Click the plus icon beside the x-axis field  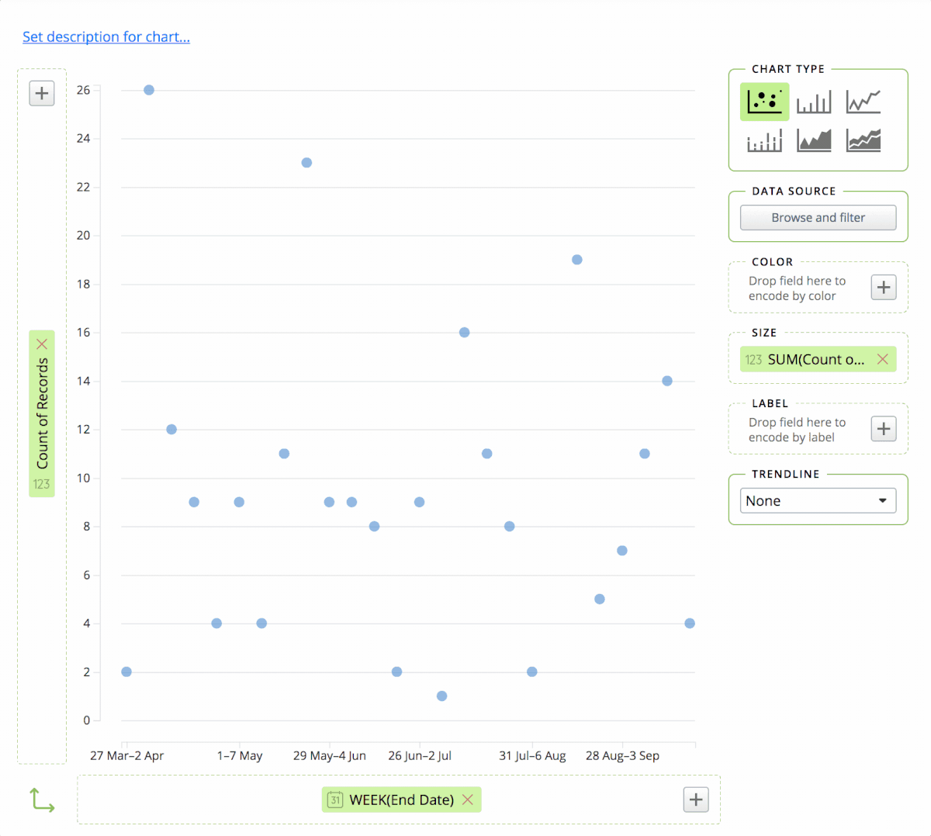tap(695, 800)
